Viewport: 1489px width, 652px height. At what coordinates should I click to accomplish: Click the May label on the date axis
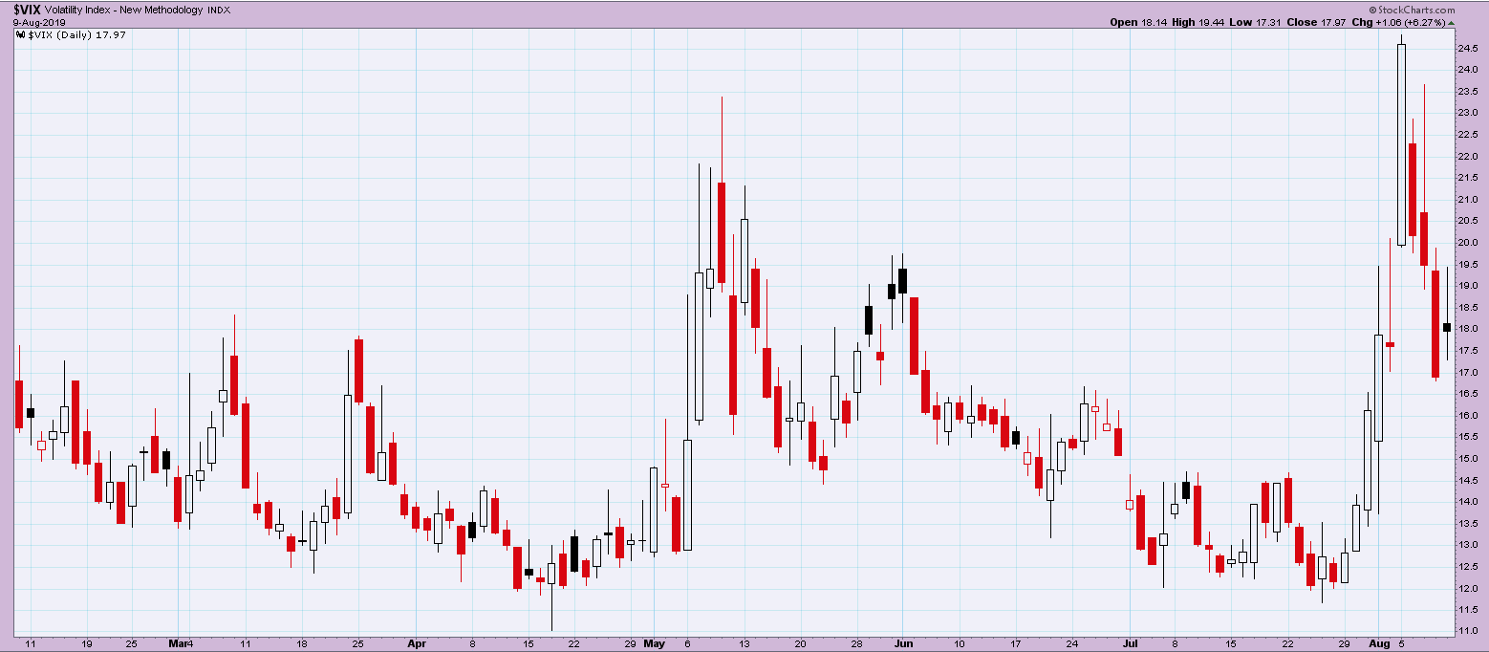click(654, 643)
